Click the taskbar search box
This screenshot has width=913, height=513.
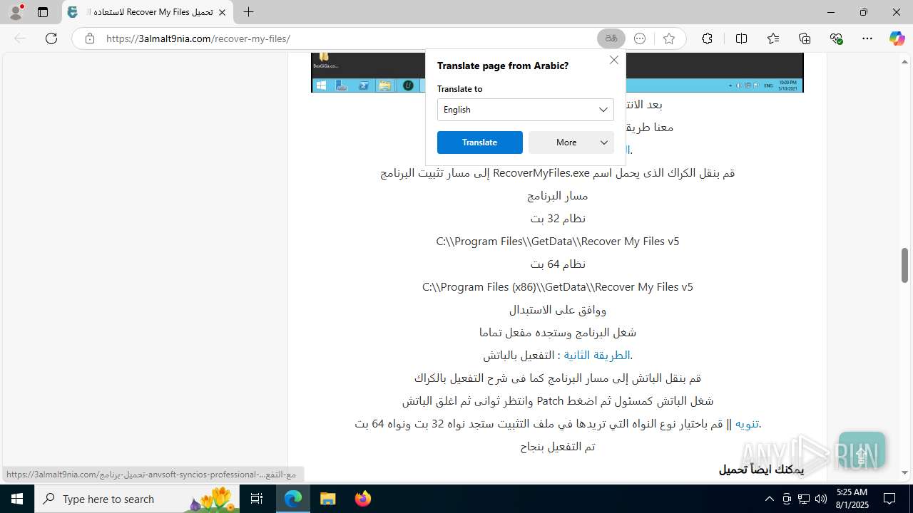[x=138, y=499]
